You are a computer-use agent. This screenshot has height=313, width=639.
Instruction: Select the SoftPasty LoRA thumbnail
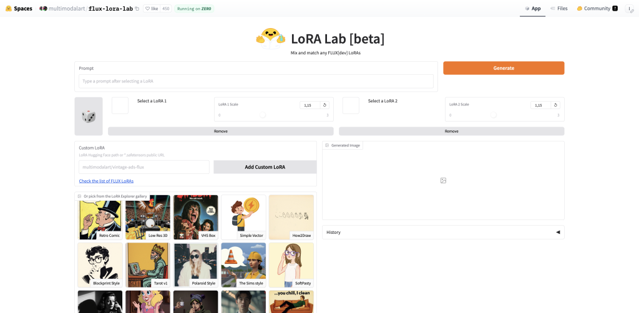pos(291,265)
